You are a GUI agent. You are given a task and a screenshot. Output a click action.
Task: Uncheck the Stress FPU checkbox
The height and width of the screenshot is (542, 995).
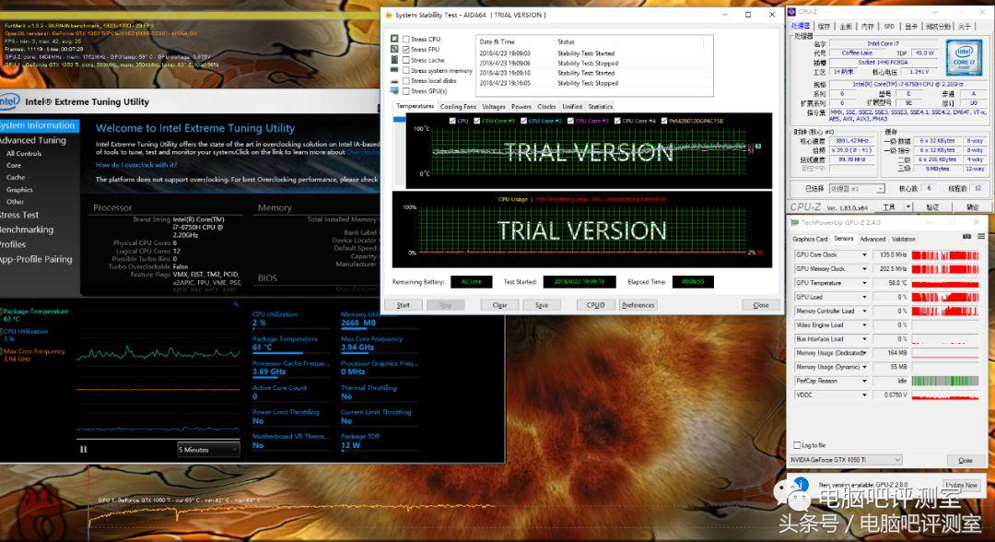click(406, 50)
